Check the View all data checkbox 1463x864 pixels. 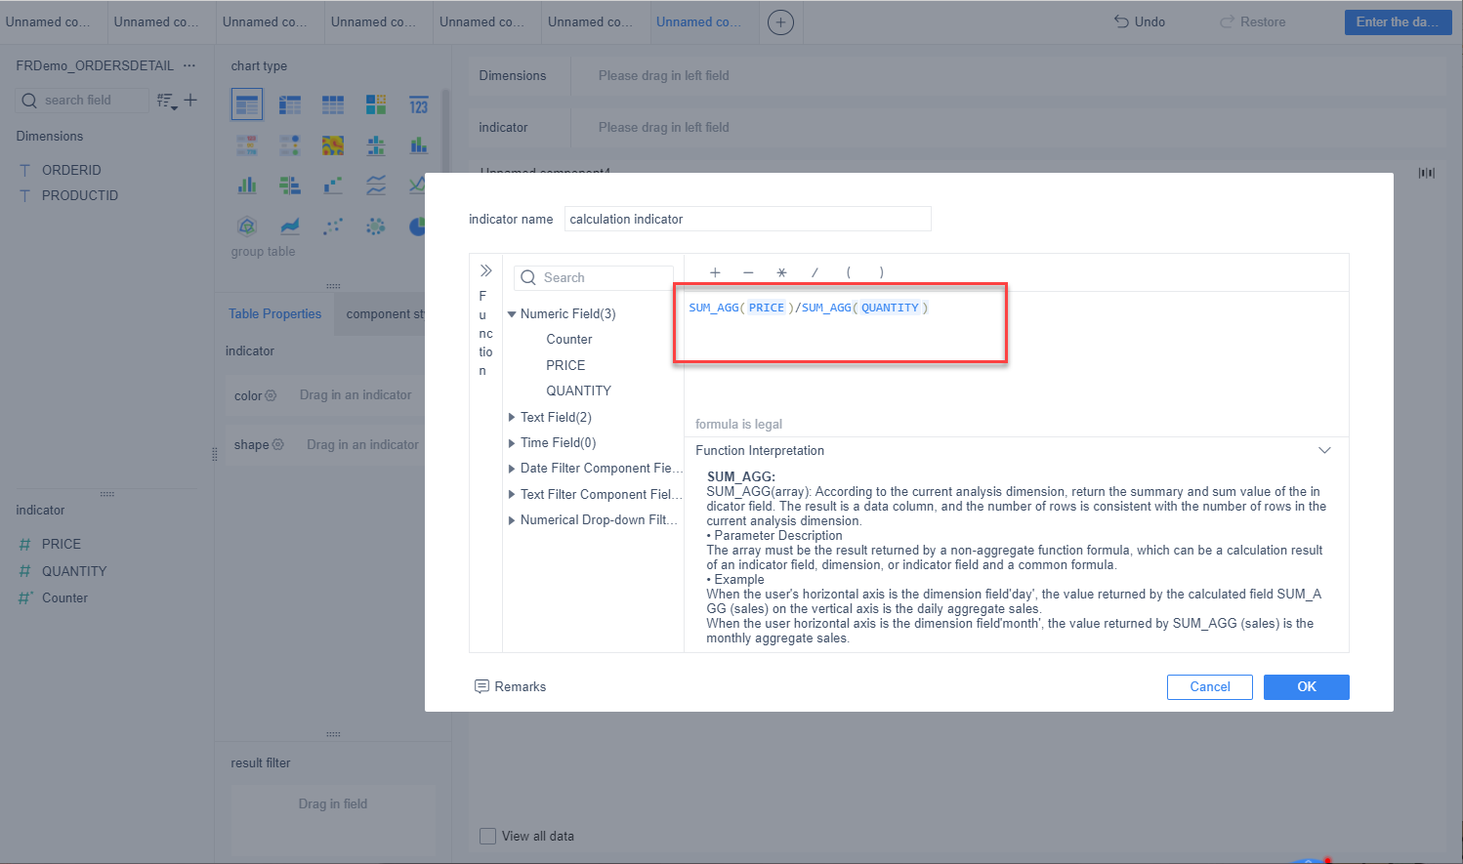point(487,837)
